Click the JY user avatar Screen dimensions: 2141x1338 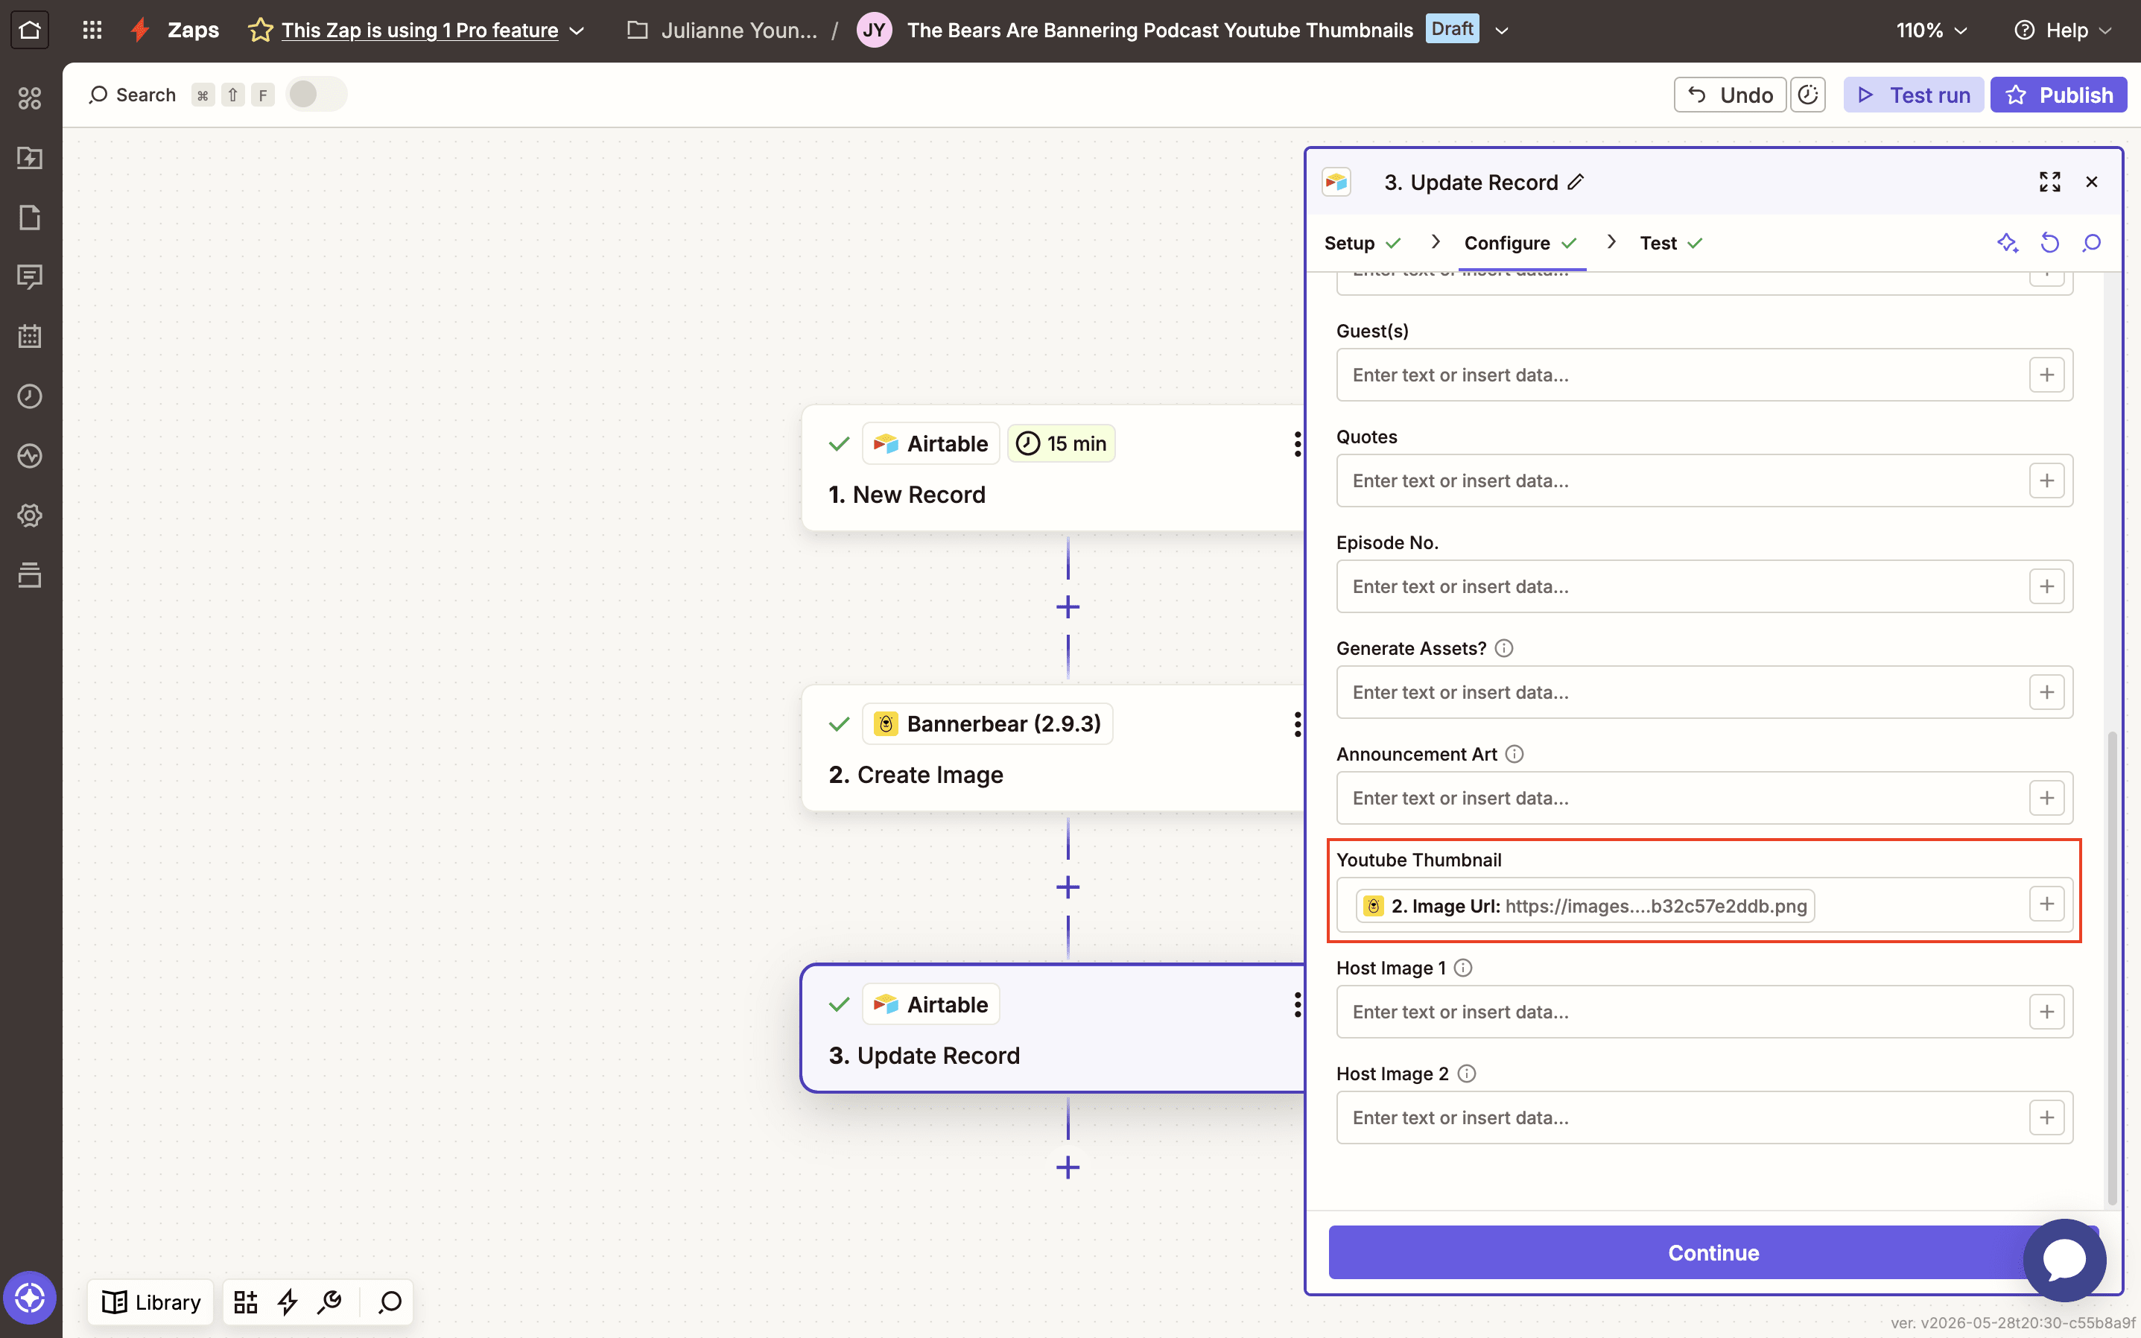coord(874,30)
